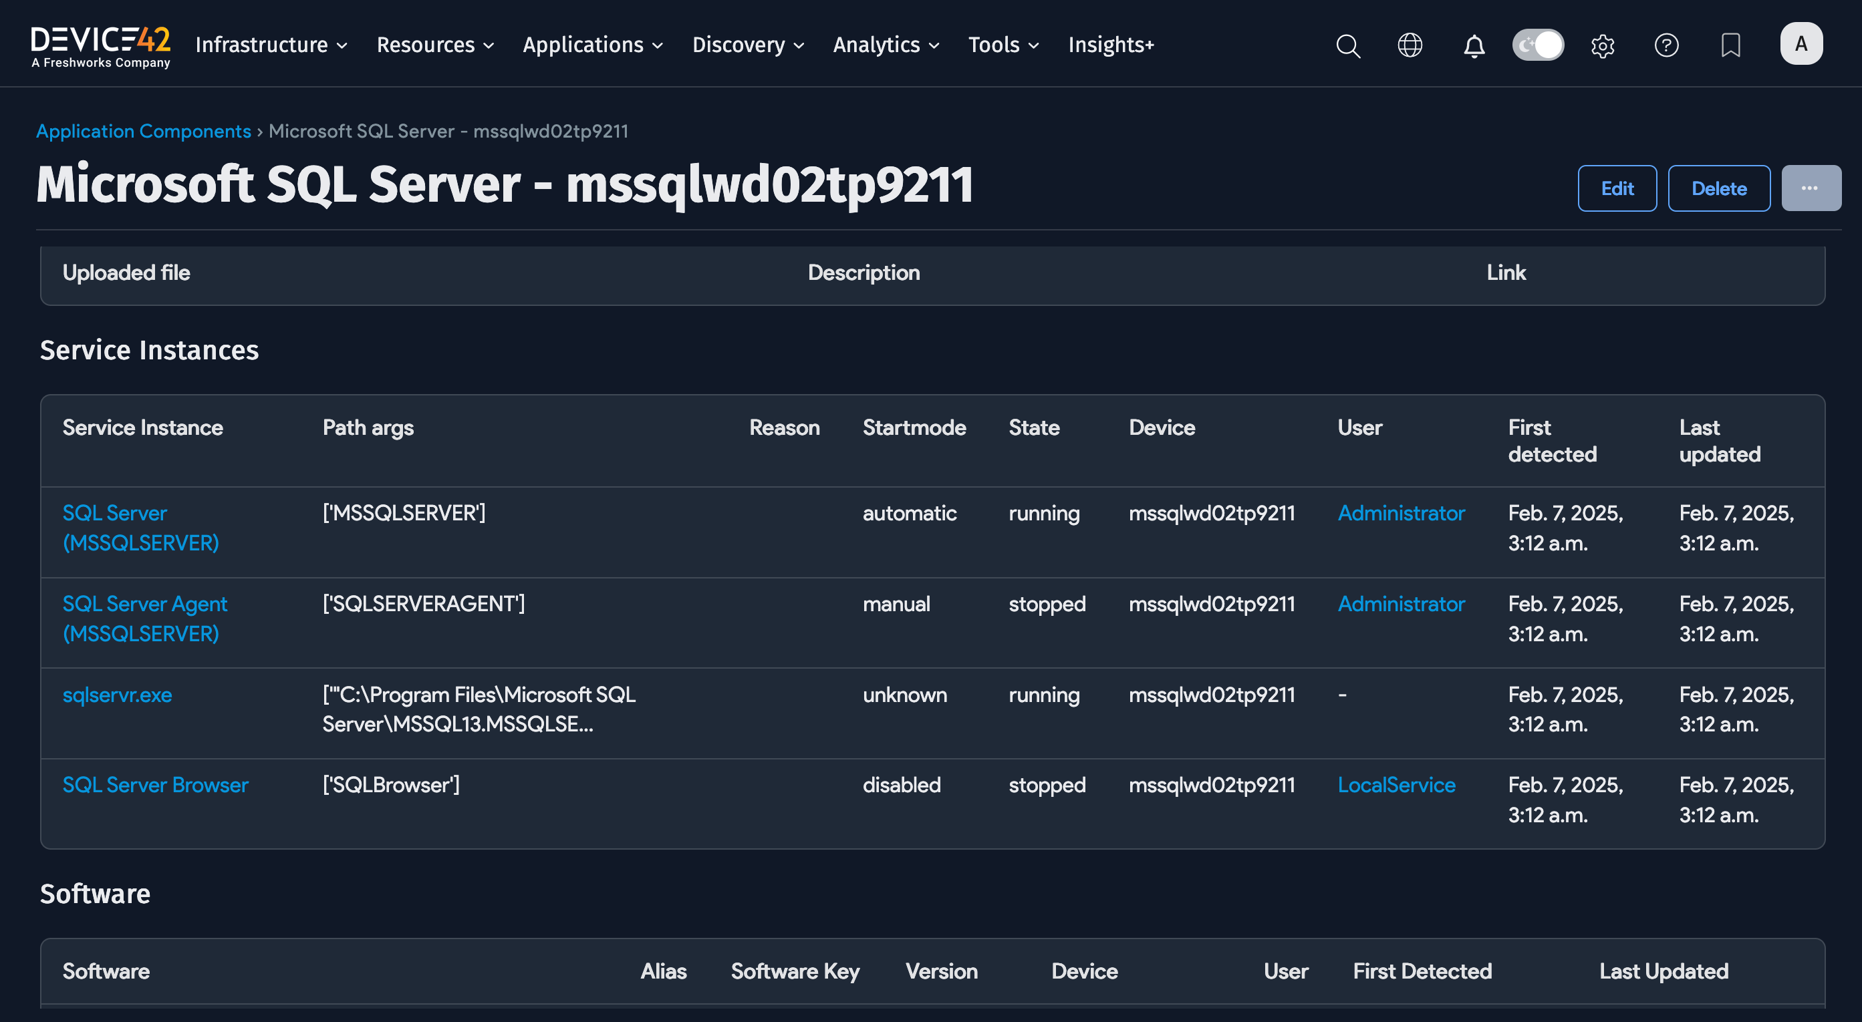
Task: Open the Tools menu
Action: tap(1003, 45)
